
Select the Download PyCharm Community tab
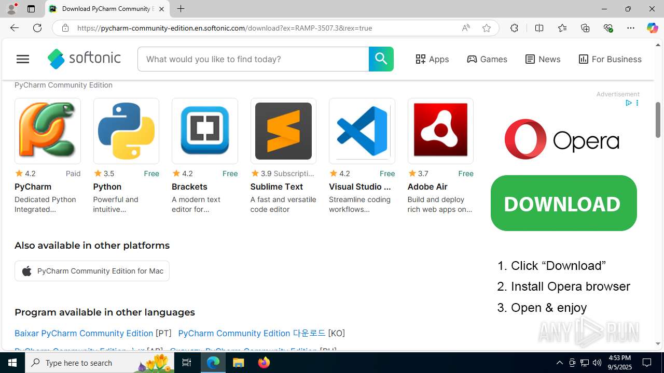point(107,9)
